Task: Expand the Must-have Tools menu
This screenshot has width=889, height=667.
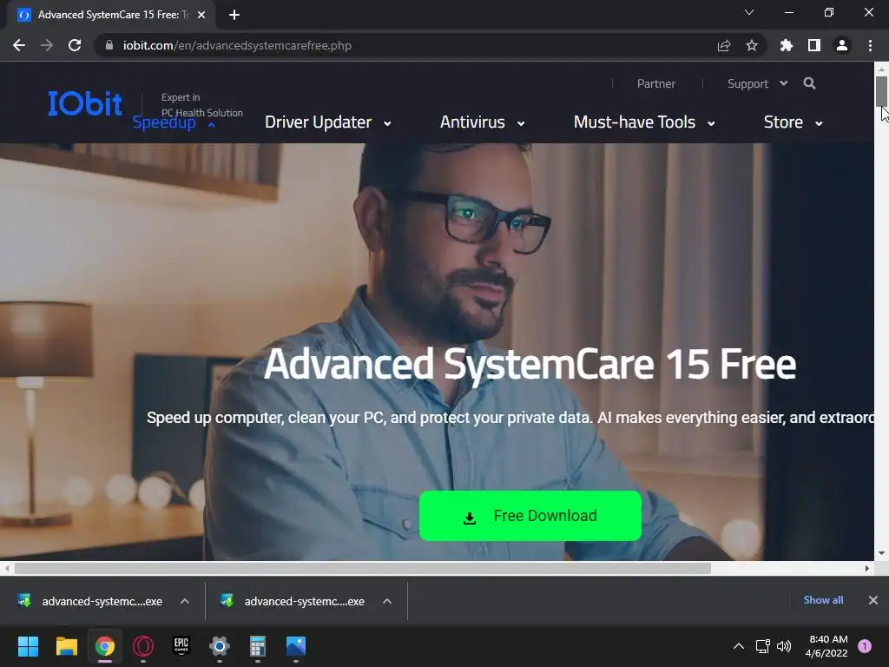Action: point(644,122)
